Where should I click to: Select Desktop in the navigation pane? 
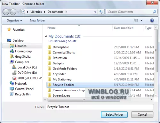coord(15,40)
